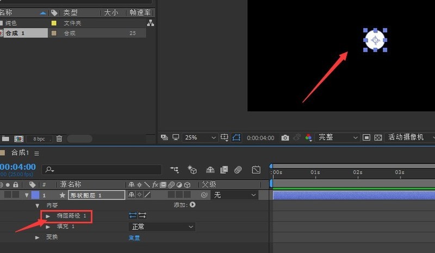
Task: Toggle region of interest button
Action: tap(366, 137)
